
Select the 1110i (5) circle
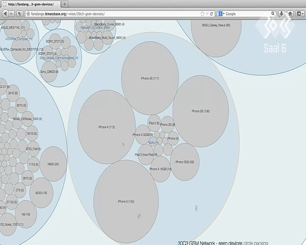click(34, 165)
